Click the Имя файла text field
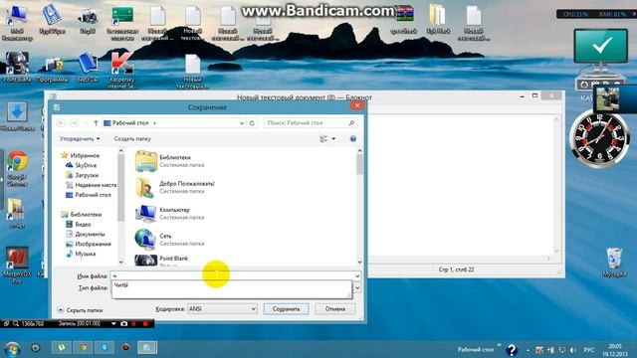 click(x=232, y=276)
